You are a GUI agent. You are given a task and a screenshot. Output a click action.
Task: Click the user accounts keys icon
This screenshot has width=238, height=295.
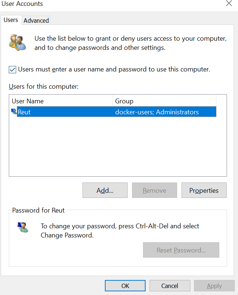pyautogui.click(x=18, y=42)
